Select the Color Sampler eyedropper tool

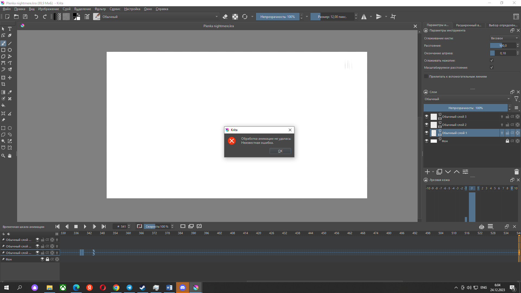pos(10,92)
